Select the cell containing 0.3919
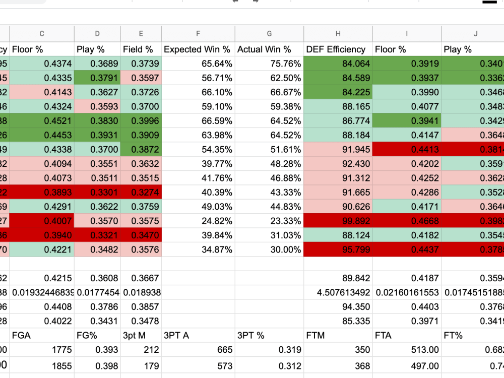 (x=407, y=64)
